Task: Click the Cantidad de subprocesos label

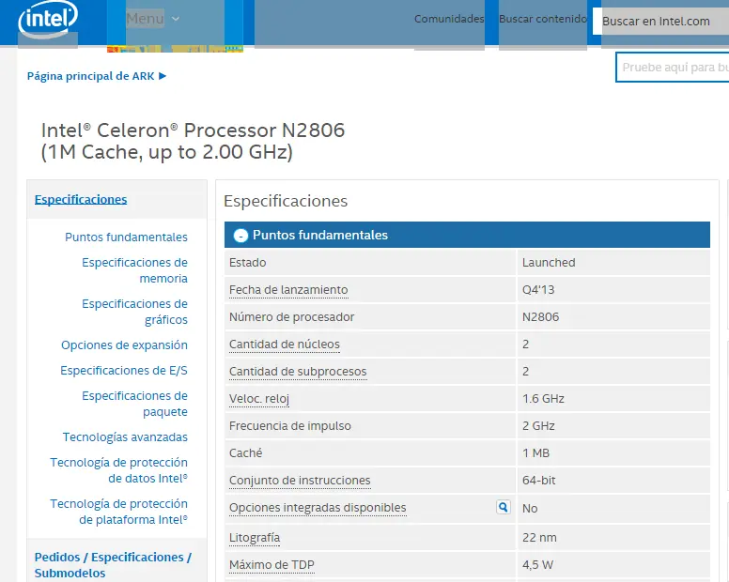Action: tap(298, 372)
